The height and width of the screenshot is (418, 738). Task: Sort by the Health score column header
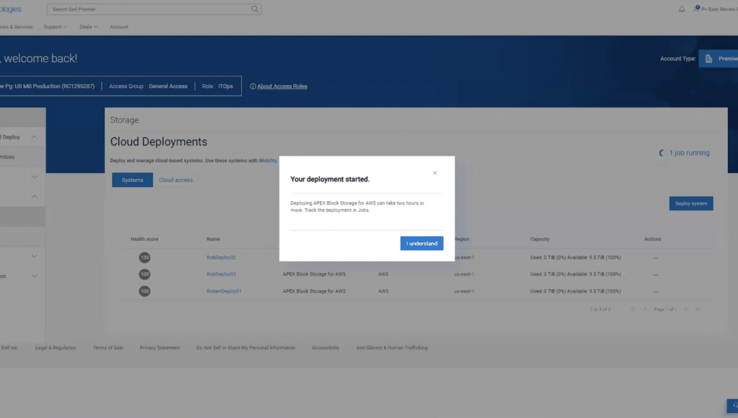pos(144,240)
